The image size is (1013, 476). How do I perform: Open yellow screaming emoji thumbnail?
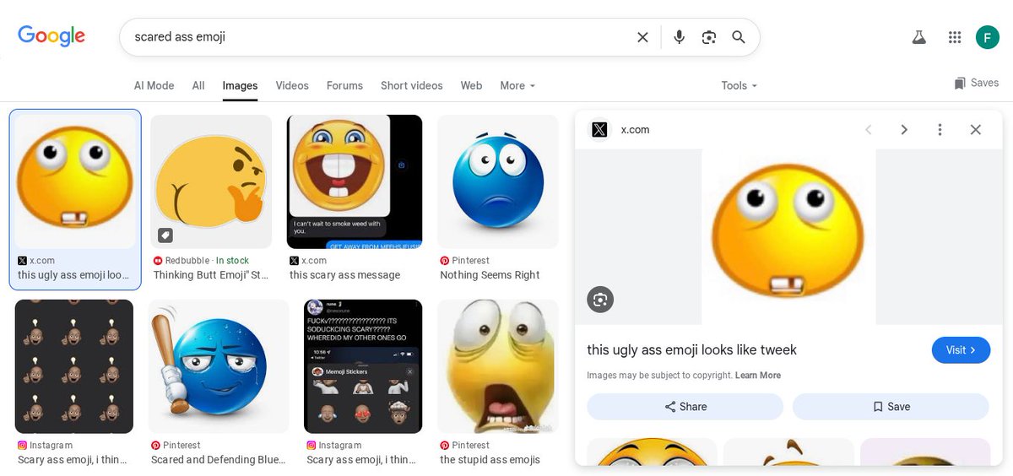click(498, 366)
